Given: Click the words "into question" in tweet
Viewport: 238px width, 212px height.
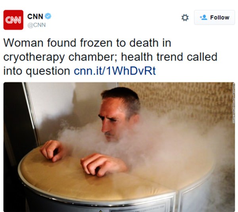Looking at the screenshot, I should pyautogui.click(x=37, y=71).
